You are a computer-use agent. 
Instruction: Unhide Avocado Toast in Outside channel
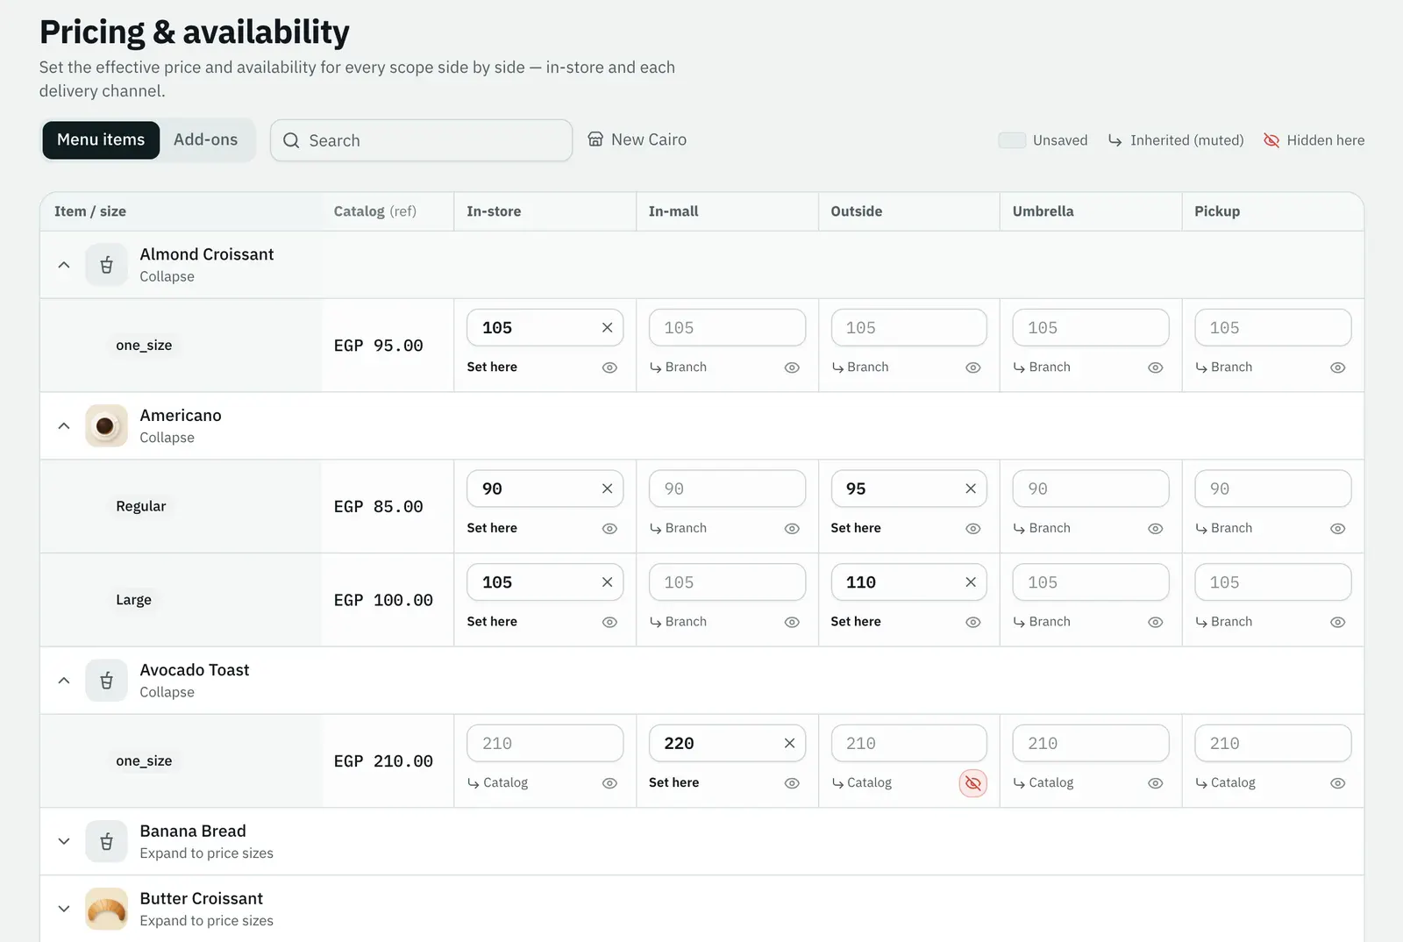(x=973, y=783)
